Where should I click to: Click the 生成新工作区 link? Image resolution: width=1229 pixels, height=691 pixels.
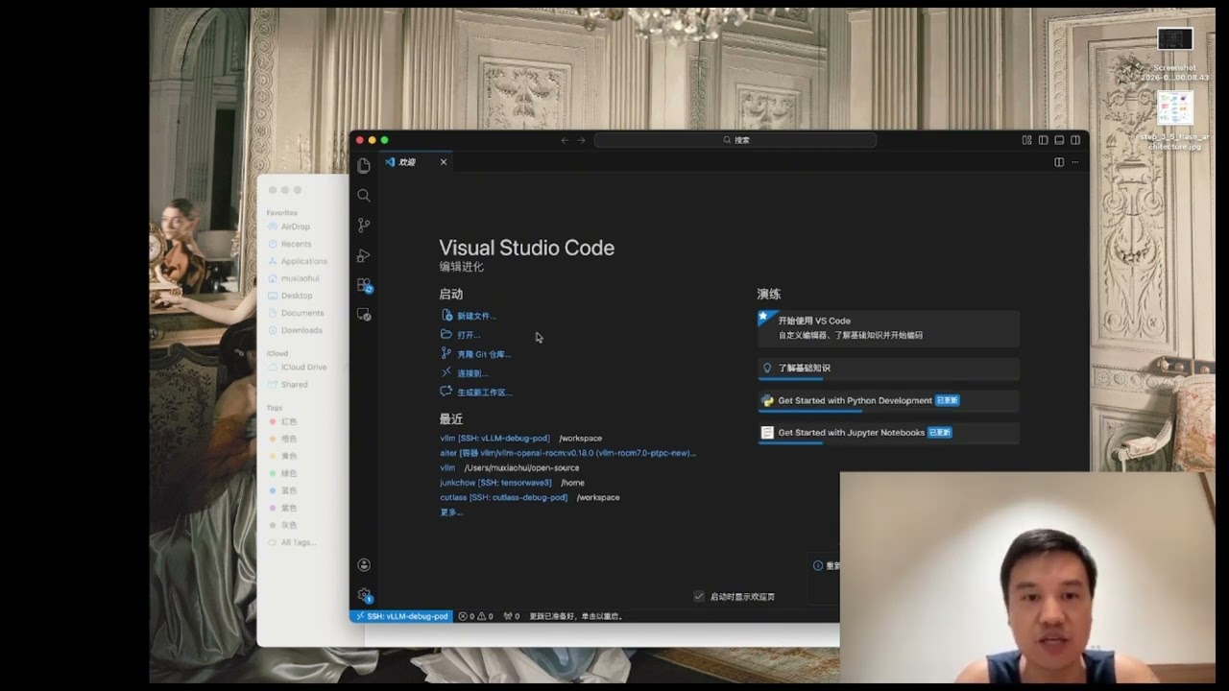pos(484,393)
